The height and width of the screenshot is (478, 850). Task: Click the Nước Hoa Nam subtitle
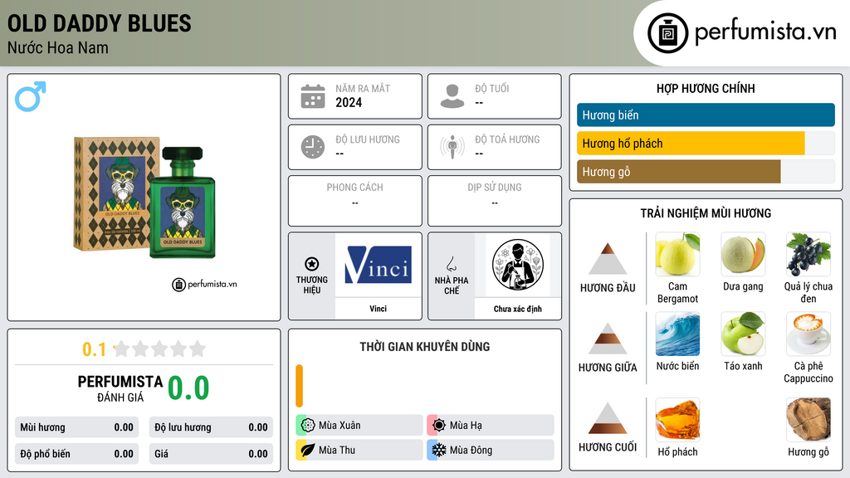tap(58, 47)
